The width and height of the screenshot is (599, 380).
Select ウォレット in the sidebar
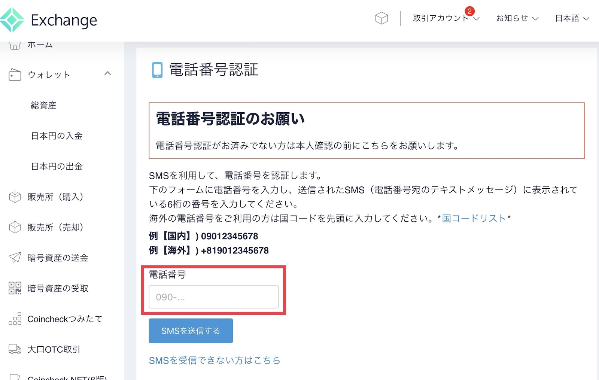49,75
